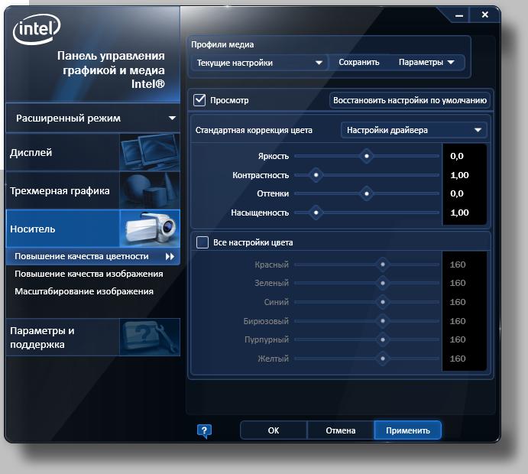Click the camcorder media icon
This screenshot has height=474, width=528.
tap(150, 229)
